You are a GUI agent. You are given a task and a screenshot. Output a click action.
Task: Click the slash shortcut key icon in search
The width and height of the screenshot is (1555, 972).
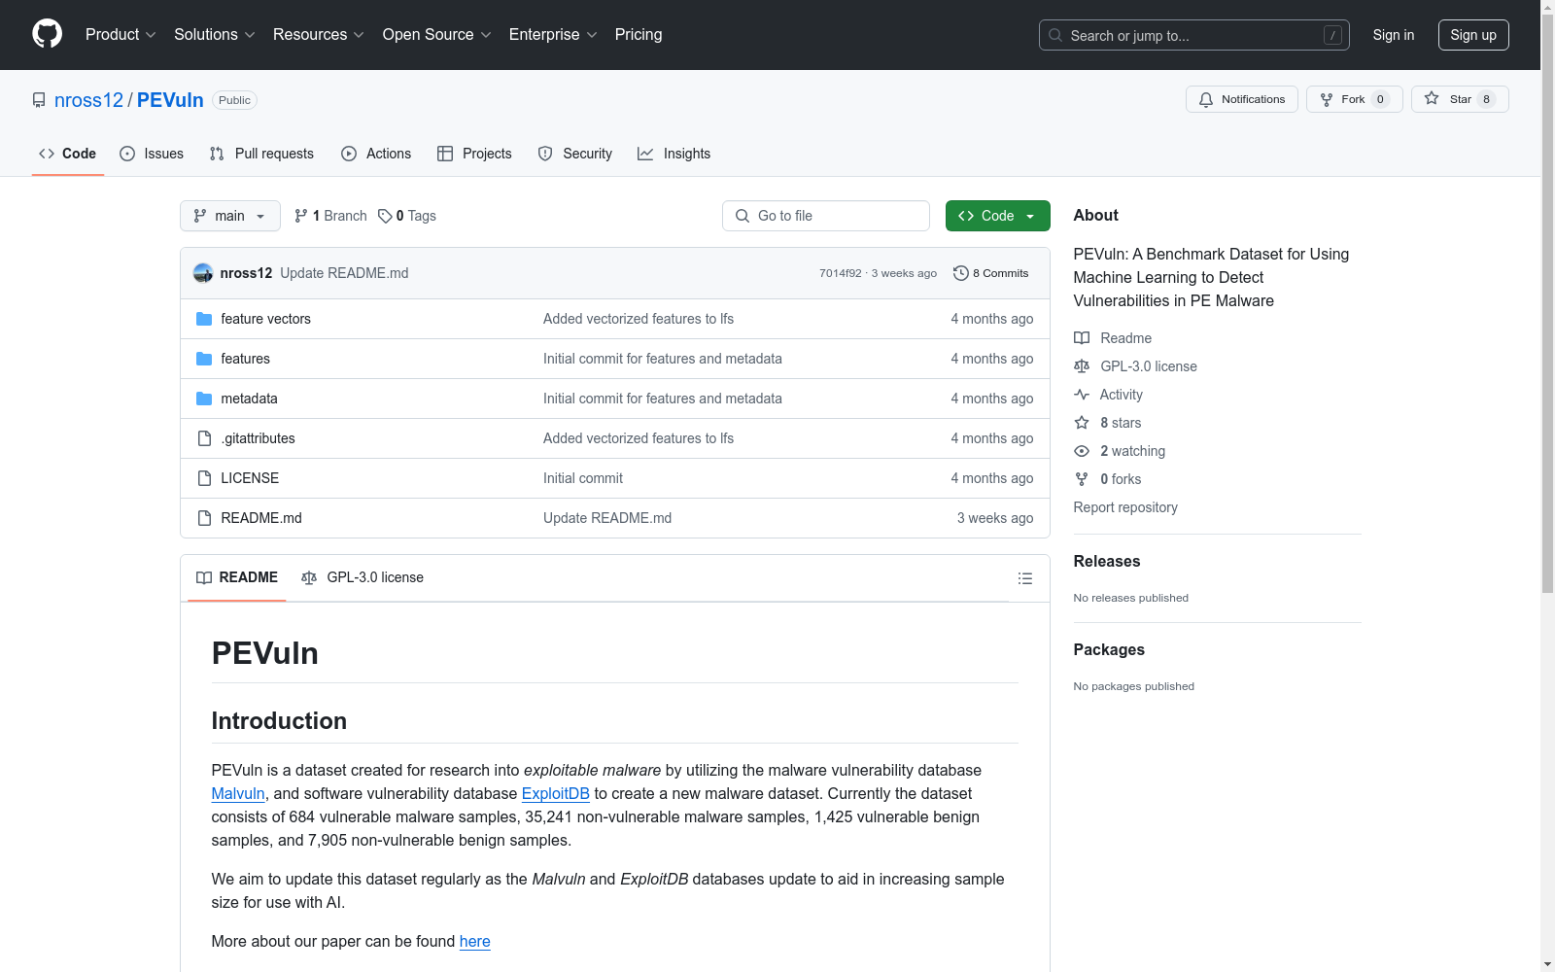(1332, 35)
